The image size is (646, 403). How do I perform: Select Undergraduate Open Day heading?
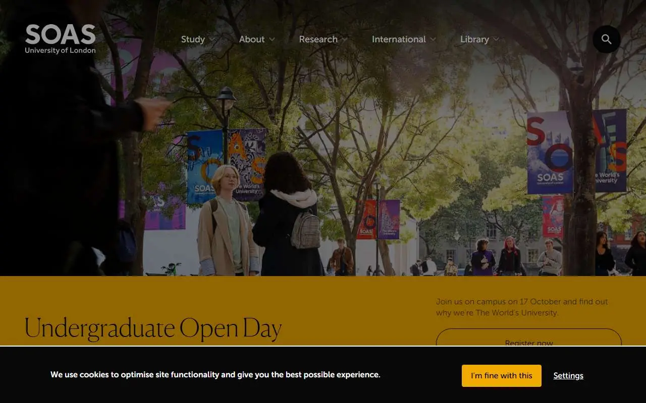point(153,328)
